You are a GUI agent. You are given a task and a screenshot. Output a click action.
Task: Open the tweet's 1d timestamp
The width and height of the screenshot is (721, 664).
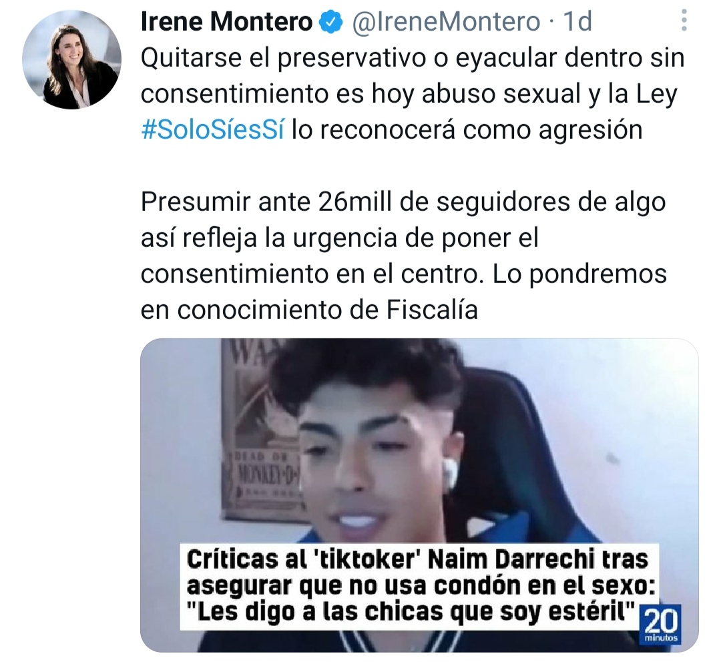[577, 21]
